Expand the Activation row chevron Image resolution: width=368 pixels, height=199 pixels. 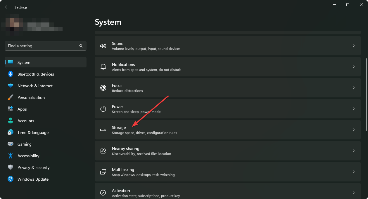[x=354, y=193]
